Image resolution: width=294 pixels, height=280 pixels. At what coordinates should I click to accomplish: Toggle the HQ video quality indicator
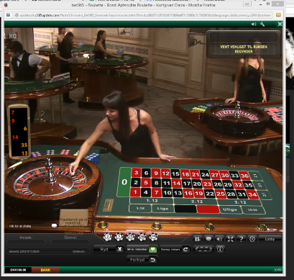(x=12, y=36)
